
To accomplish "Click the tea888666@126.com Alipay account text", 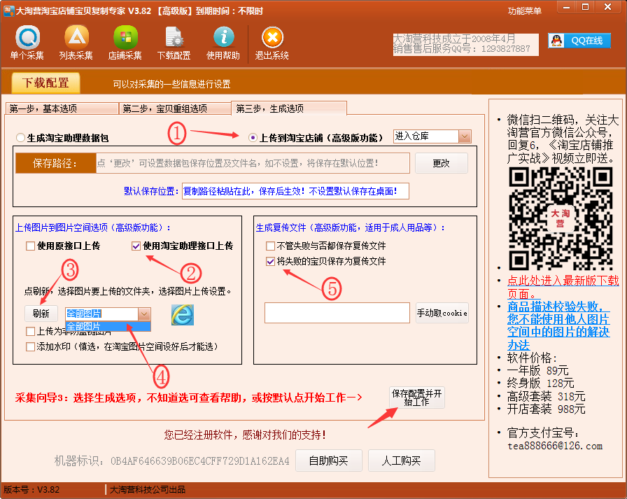I will click(x=555, y=446).
